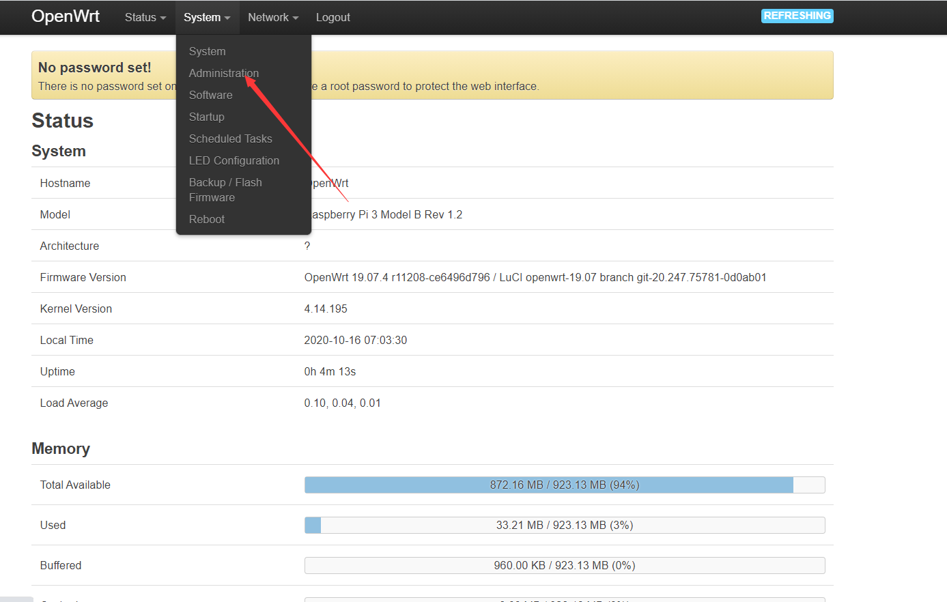Click the Firmware Version label

[83, 277]
